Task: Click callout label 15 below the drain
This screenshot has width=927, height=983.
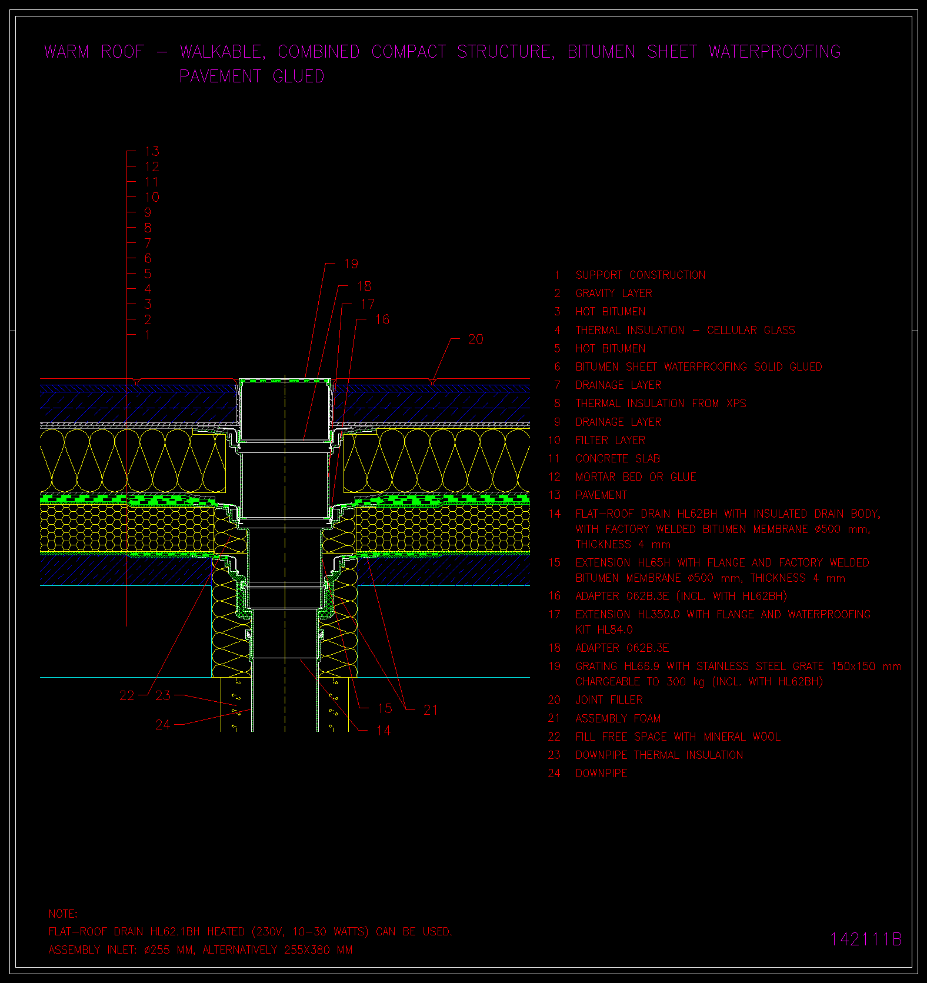Action: tap(385, 708)
